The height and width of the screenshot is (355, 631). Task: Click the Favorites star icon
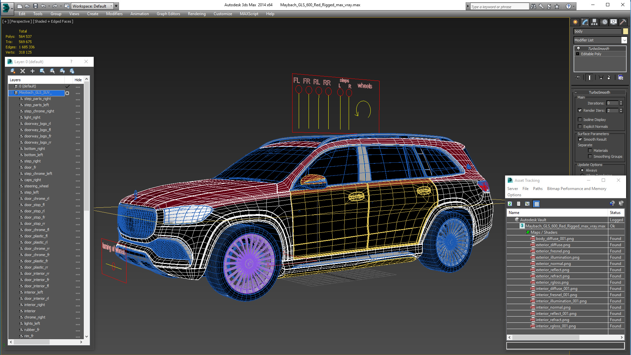coord(557,6)
